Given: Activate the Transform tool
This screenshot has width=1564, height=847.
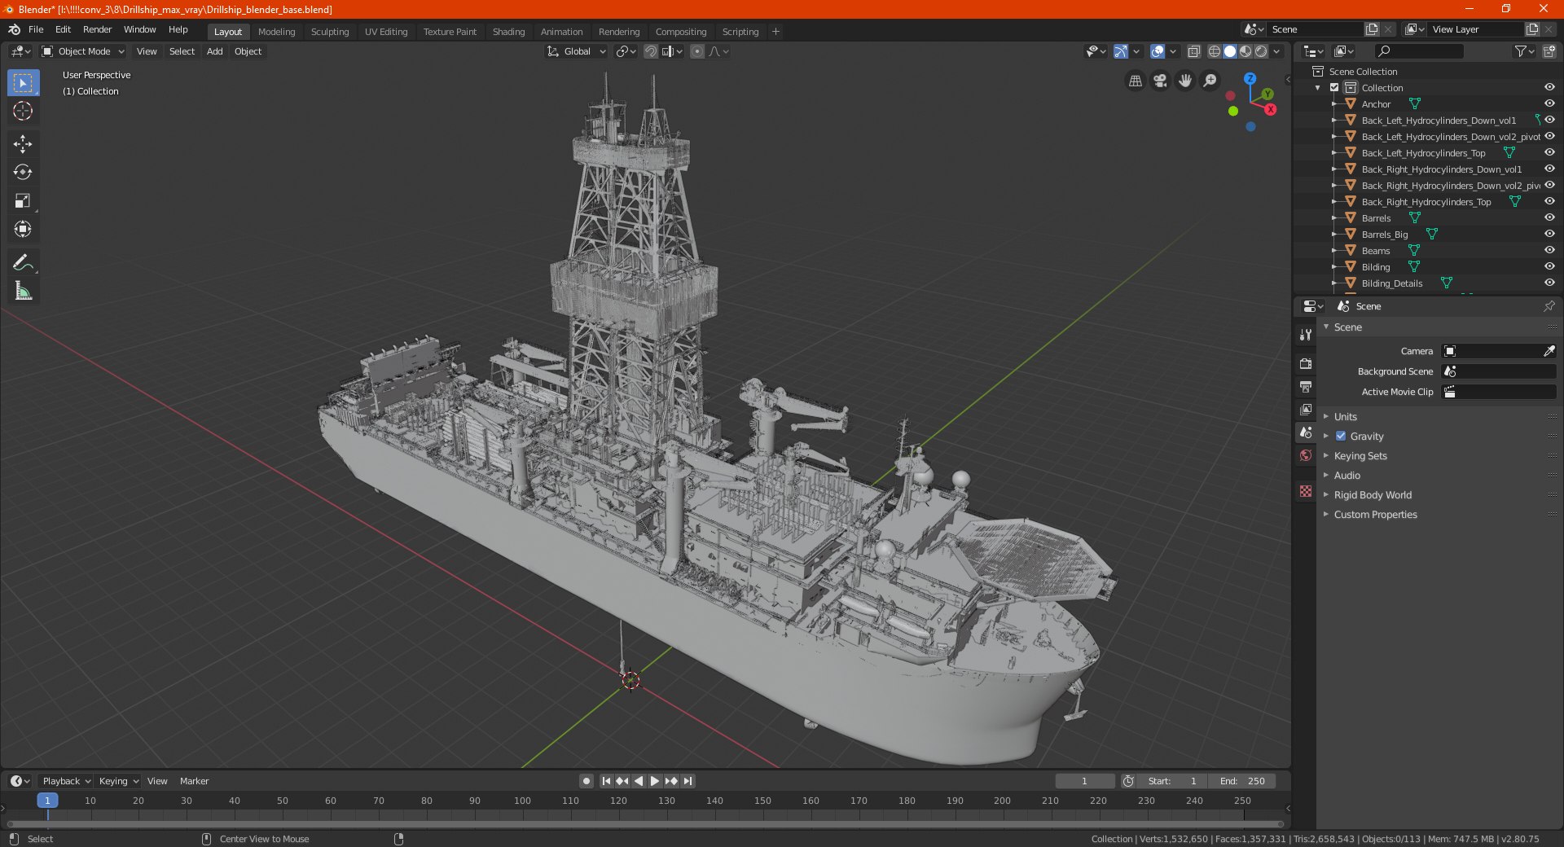Looking at the screenshot, I should pyautogui.click(x=23, y=230).
